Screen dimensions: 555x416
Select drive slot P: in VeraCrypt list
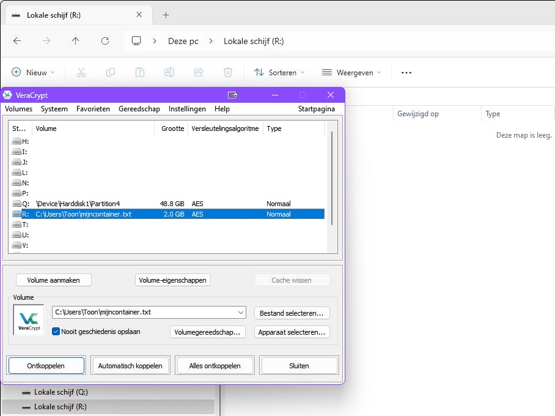pos(20,193)
